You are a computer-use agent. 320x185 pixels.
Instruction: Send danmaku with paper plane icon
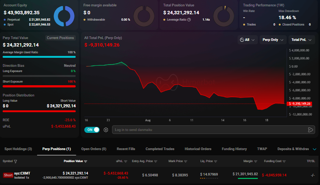[310, 130]
